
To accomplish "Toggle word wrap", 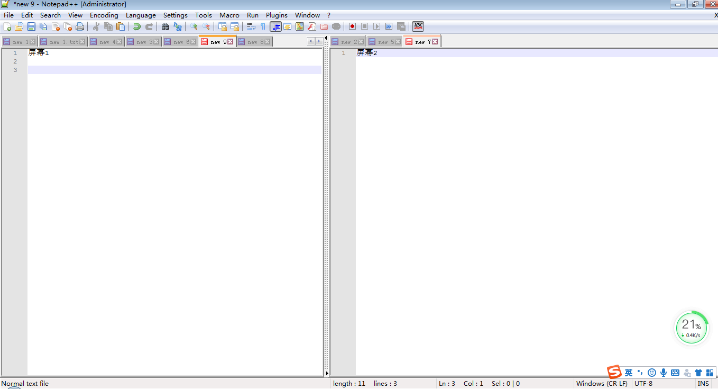I will [250, 26].
